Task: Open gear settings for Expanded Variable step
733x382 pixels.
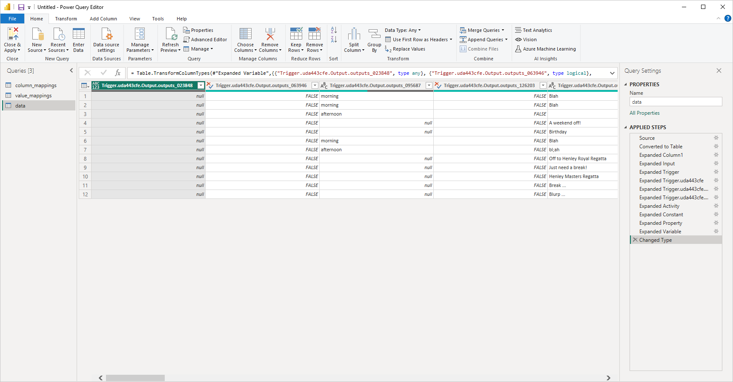Action: click(x=716, y=231)
